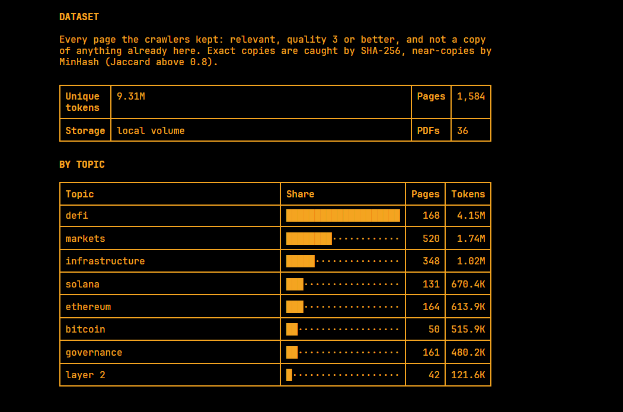The image size is (623, 412).
Task: Click the ethereum tokens value 613.9K
Action: (468, 306)
